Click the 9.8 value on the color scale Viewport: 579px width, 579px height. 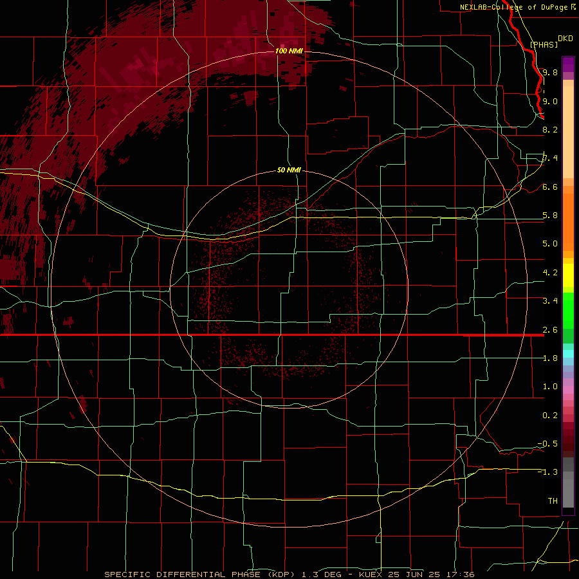[x=550, y=72]
